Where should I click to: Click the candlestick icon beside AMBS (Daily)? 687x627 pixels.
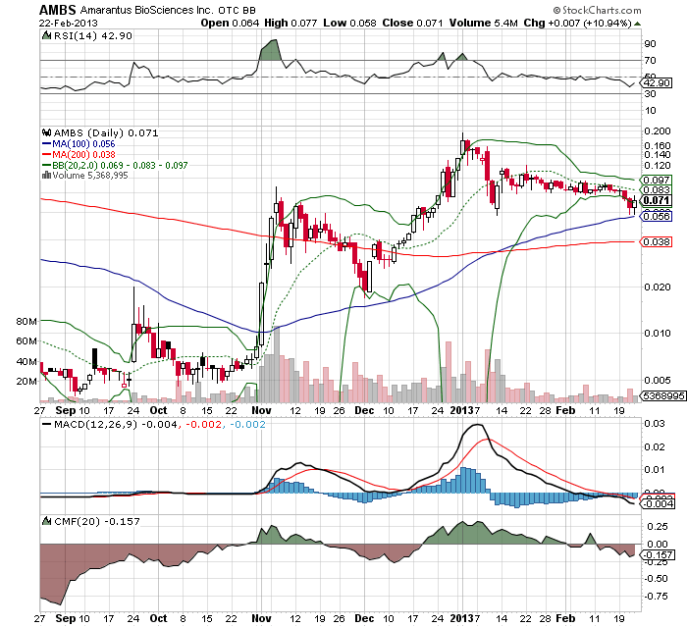tap(46, 132)
